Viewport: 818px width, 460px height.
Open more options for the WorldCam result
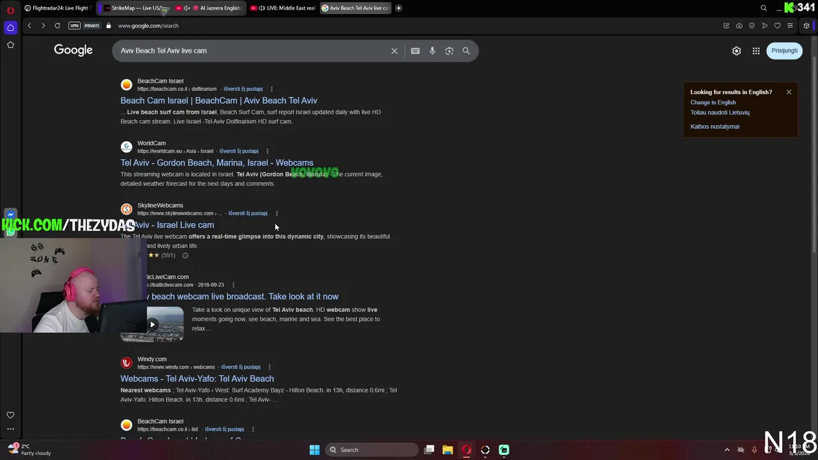pos(268,151)
